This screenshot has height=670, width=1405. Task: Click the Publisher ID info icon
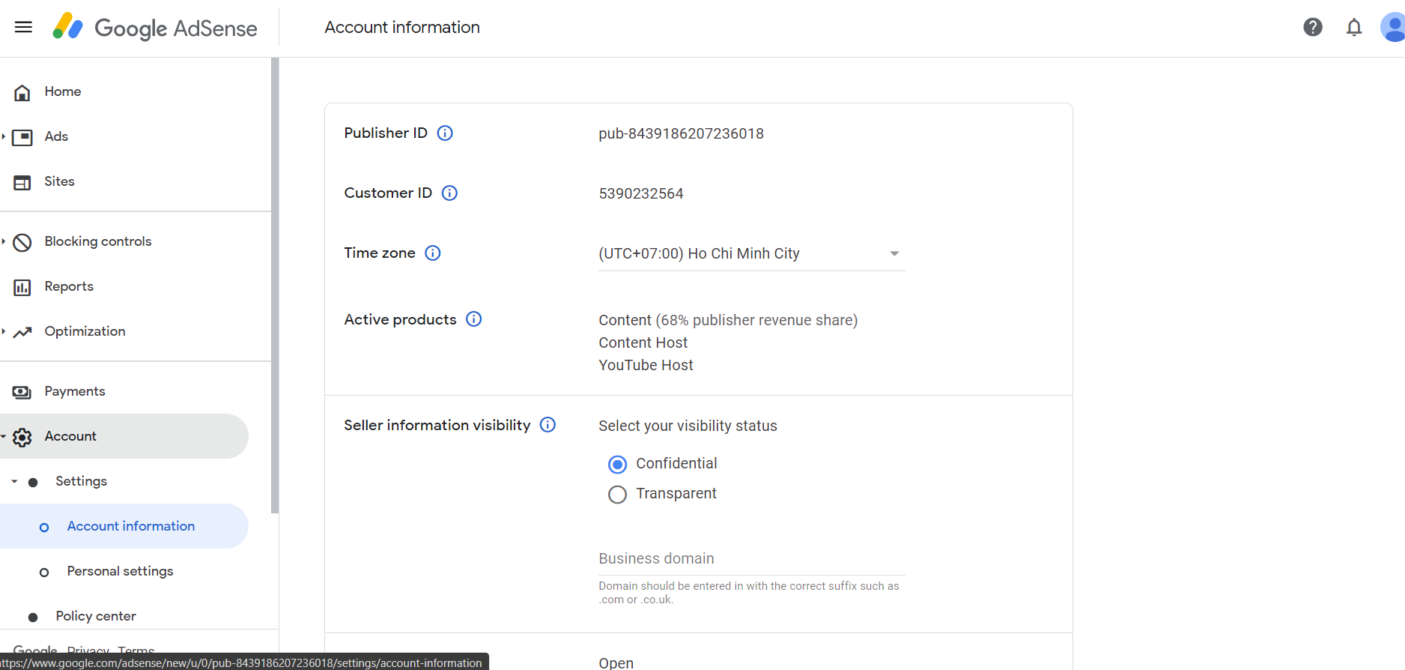tap(445, 133)
